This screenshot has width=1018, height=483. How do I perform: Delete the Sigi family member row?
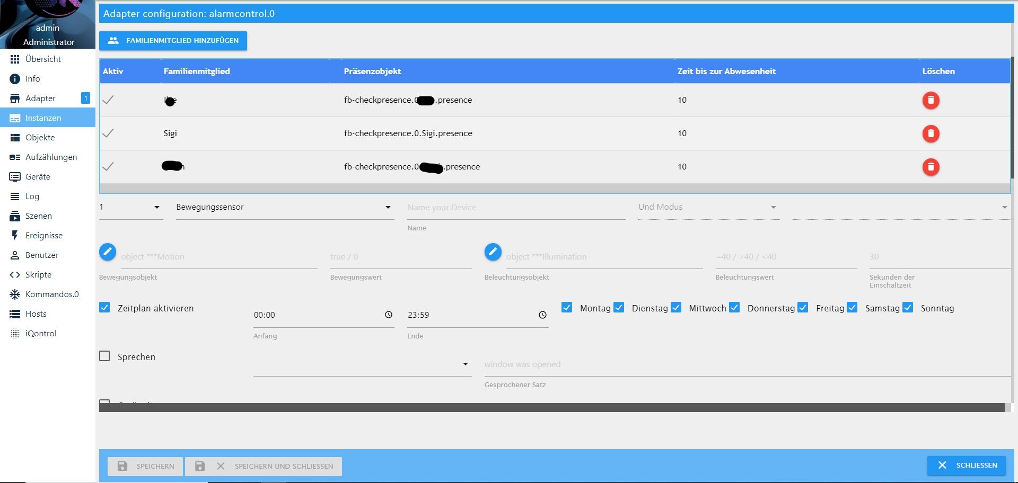[x=931, y=133]
